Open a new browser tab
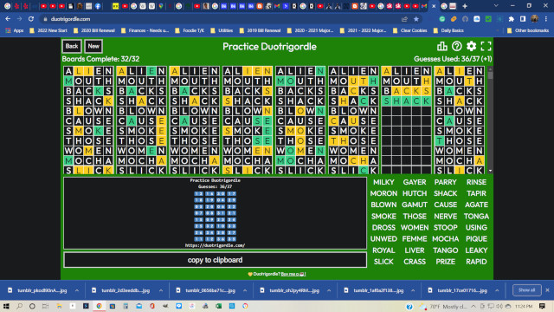The height and width of the screenshot is (312, 554). [x=465, y=6]
